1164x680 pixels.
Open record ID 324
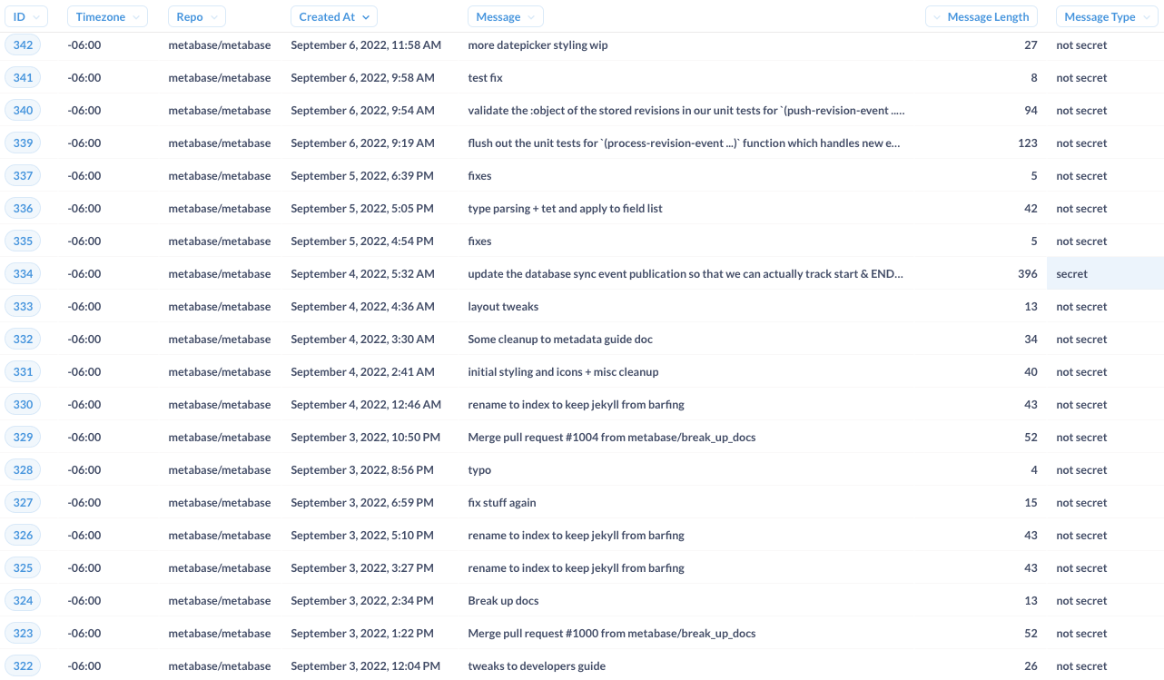(23, 601)
